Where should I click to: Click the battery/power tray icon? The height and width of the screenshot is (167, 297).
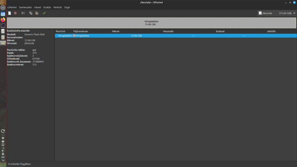(x=3, y=154)
